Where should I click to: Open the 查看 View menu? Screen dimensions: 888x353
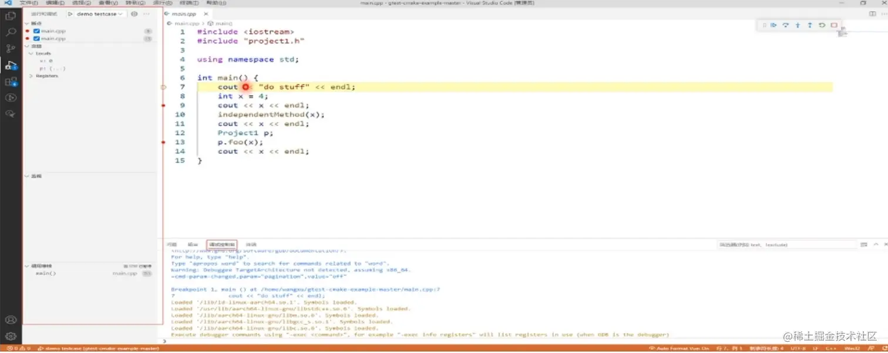coord(107,3)
